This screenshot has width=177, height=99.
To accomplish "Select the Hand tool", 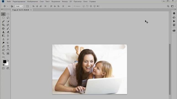I will coord(8,50).
